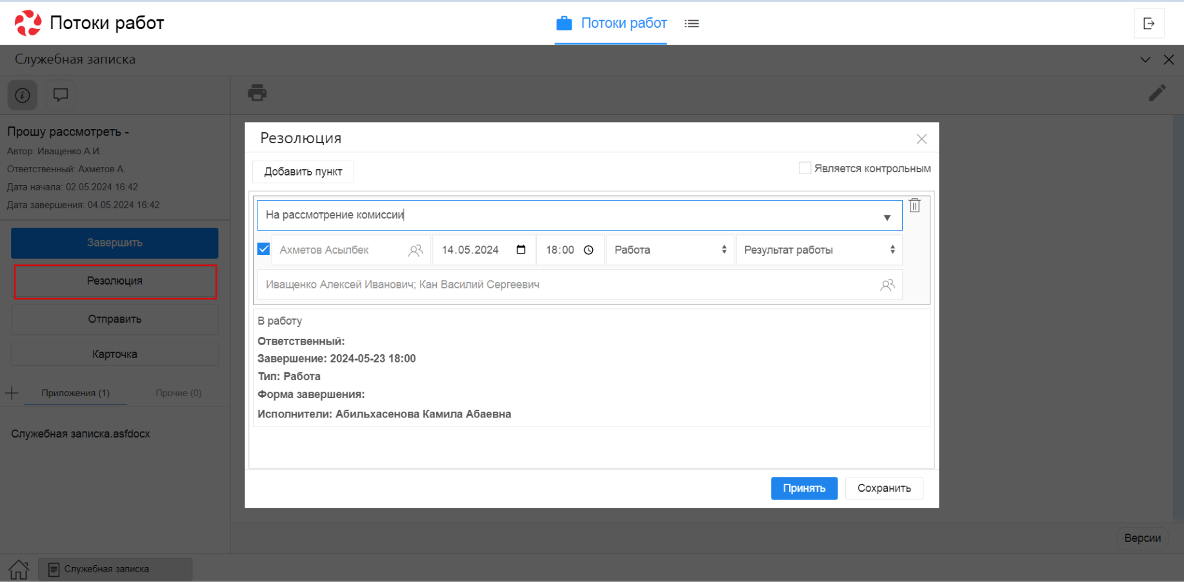Click Завершение: 2024-05-23 18:00 line
This screenshot has height=582, width=1184.
pyautogui.click(x=337, y=359)
